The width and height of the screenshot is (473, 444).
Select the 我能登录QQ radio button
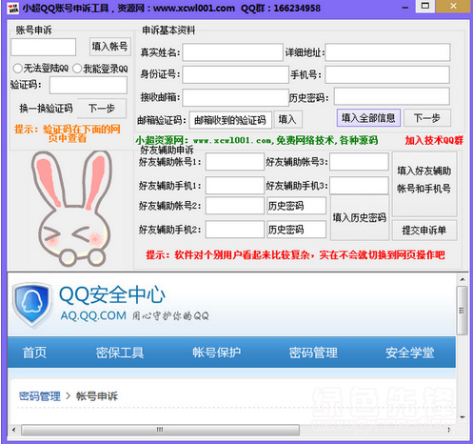click(77, 69)
